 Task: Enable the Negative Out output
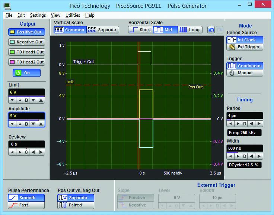(x=26, y=42)
